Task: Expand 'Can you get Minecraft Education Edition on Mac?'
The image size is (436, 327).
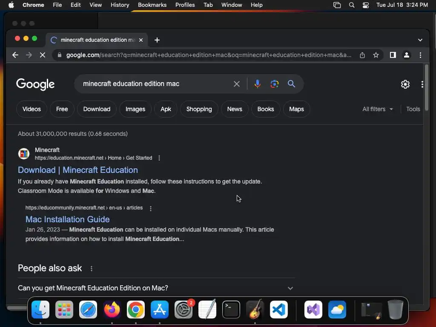Action: [156, 288]
